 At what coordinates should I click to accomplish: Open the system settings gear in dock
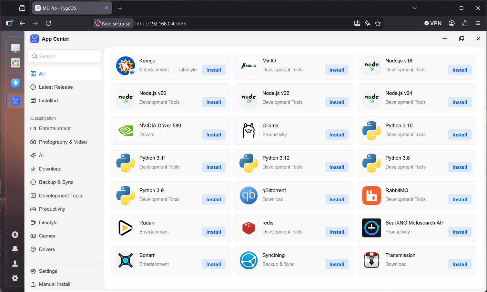[x=15, y=278]
